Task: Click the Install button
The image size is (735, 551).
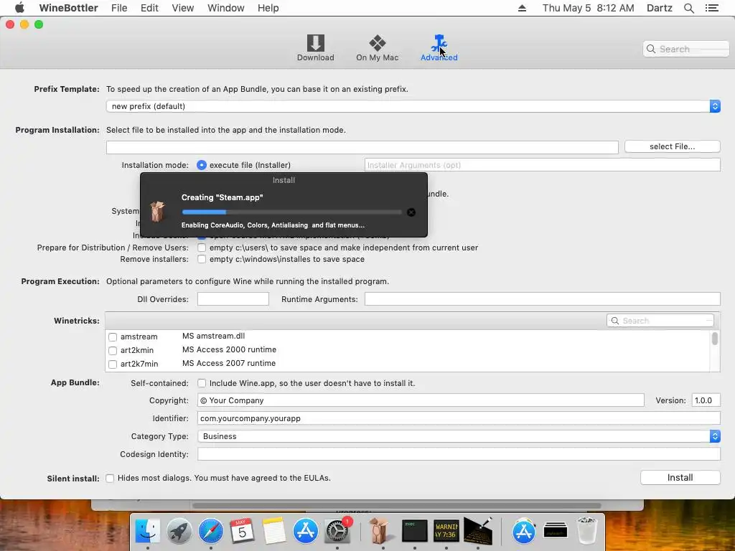Action: click(x=680, y=477)
